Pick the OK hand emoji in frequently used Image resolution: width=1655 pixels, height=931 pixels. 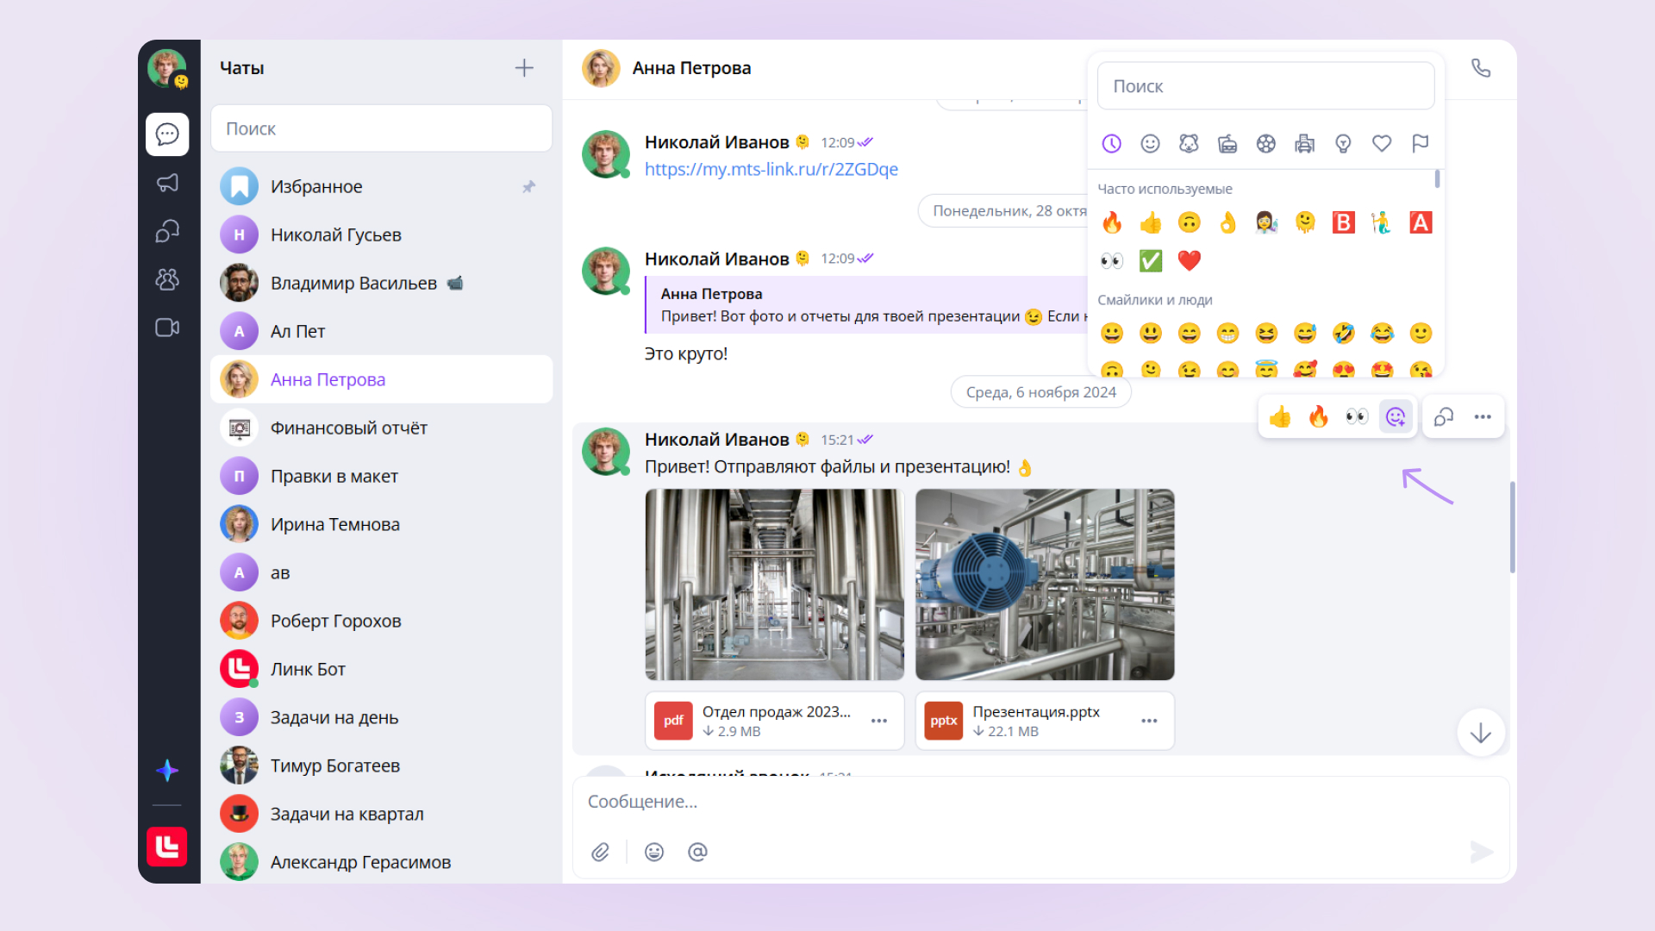coord(1227,222)
